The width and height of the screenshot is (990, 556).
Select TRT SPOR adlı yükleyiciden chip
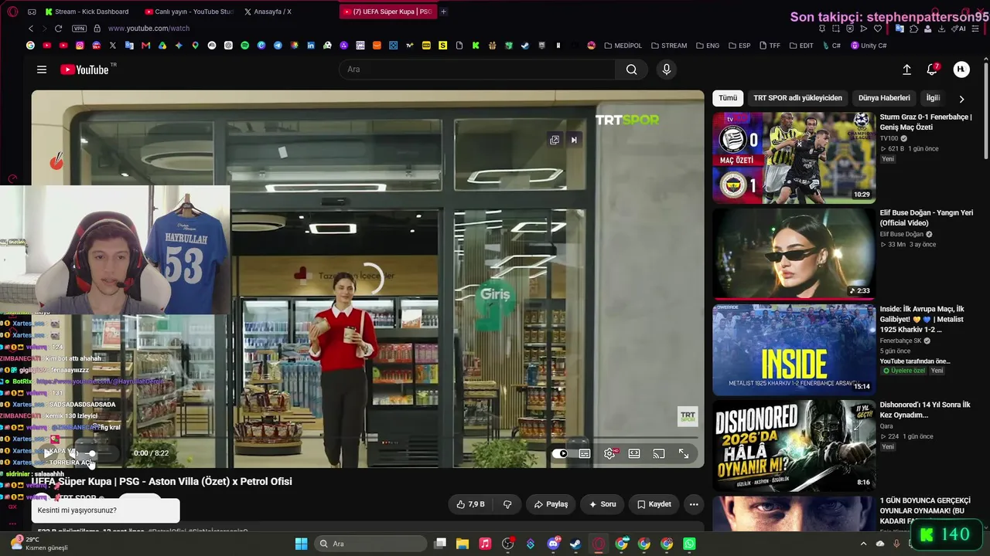pos(797,98)
